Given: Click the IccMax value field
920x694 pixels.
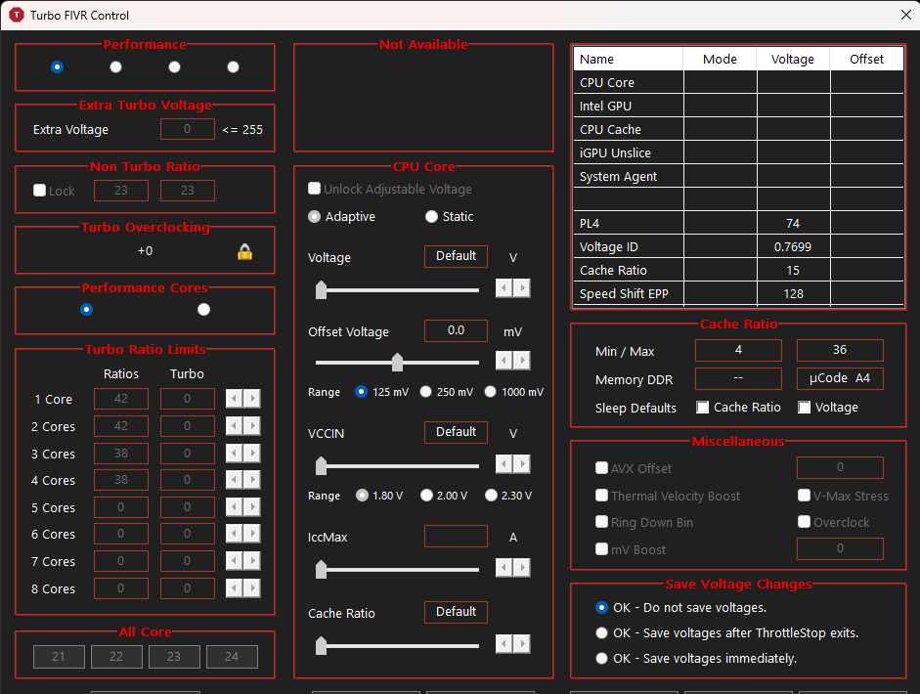Looking at the screenshot, I should pyautogui.click(x=456, y=537).
